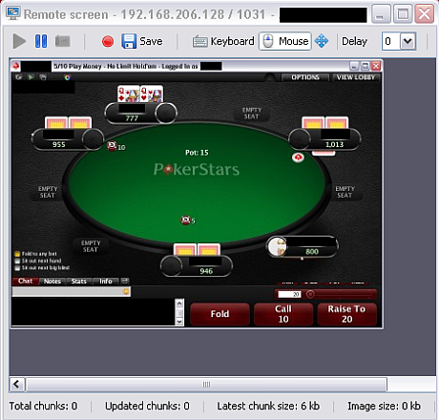Click the Fold button
439x420 pixels.
click(x=219, y=314)
